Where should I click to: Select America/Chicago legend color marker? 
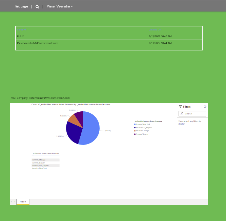135,131
